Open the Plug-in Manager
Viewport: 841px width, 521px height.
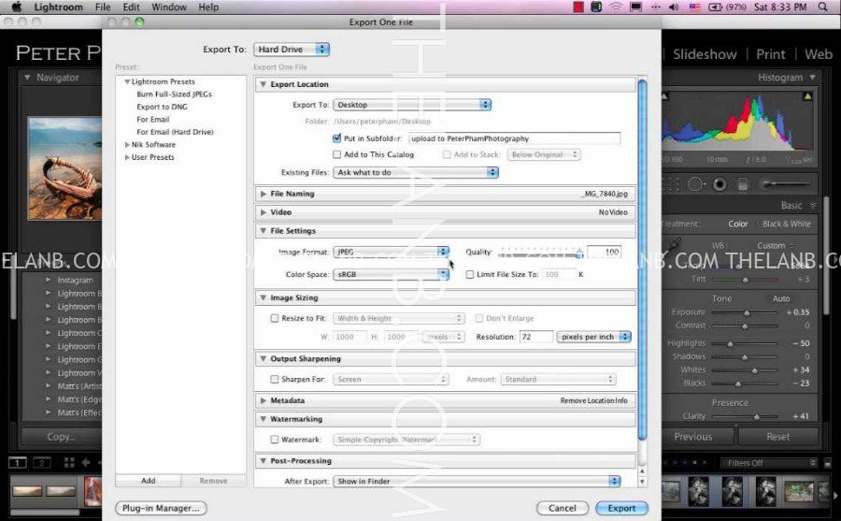(x=160, y=508)
